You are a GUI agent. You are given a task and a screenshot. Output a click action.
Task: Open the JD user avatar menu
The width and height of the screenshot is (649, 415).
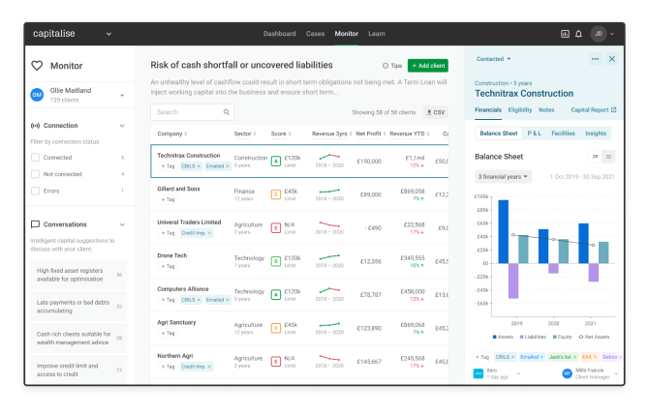599,34
